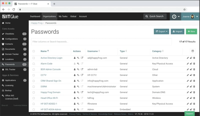Select Configurations in the sidebar
The height and width of the screenshot is (116, 200).
pos(14,39)
